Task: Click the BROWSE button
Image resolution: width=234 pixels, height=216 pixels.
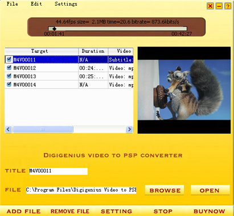Action: pos(165,190)
